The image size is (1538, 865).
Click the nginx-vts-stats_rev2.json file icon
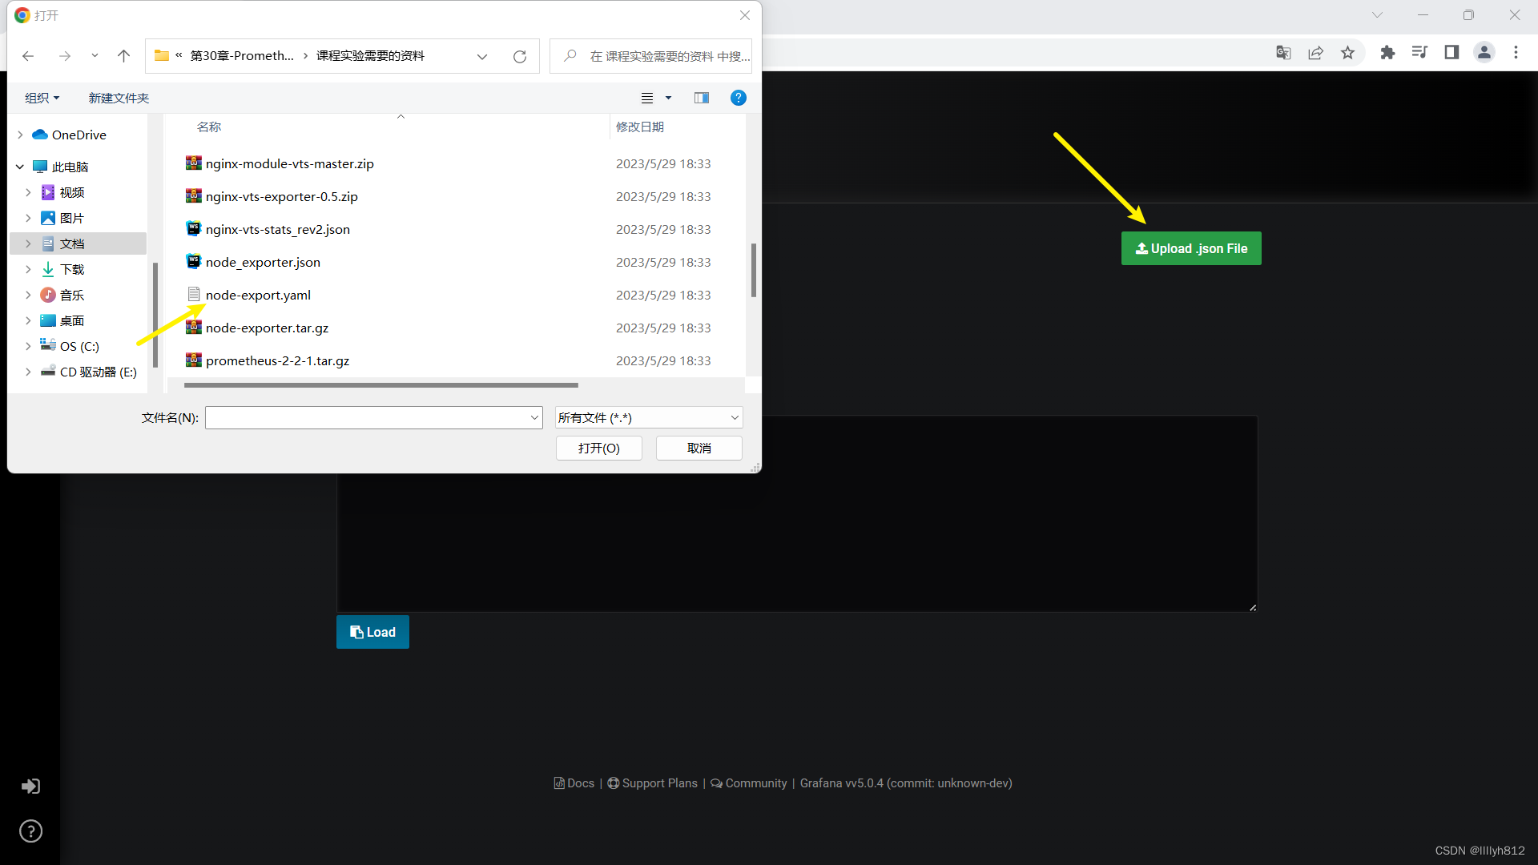click(193, 228)
